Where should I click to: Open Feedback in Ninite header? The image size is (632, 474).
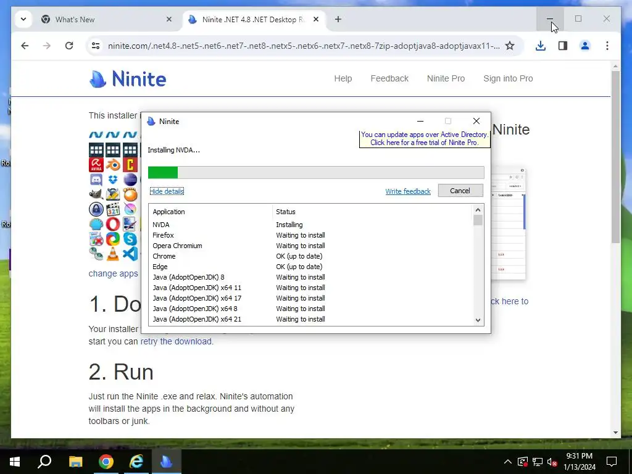click(389, 78)
